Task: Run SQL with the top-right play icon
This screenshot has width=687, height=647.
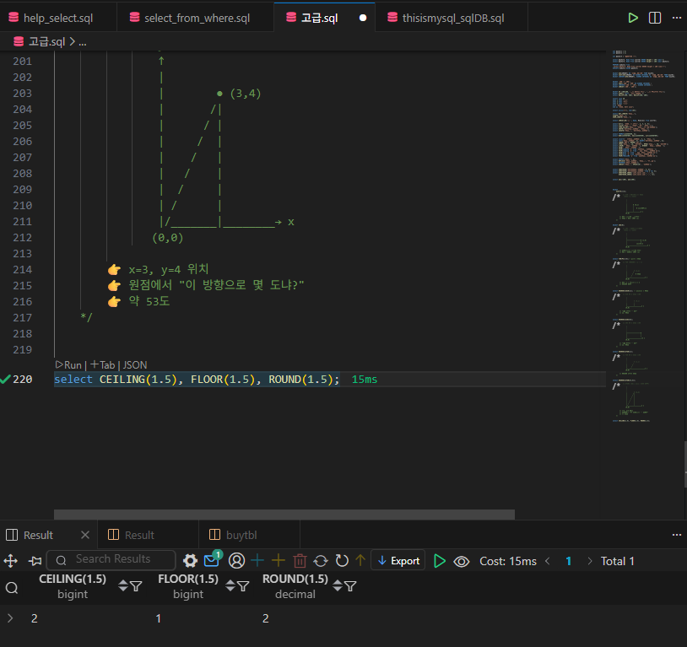Action: click(x=633, y=18)
